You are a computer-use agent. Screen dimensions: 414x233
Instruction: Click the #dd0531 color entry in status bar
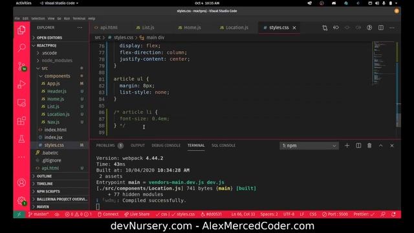(212, 214)
